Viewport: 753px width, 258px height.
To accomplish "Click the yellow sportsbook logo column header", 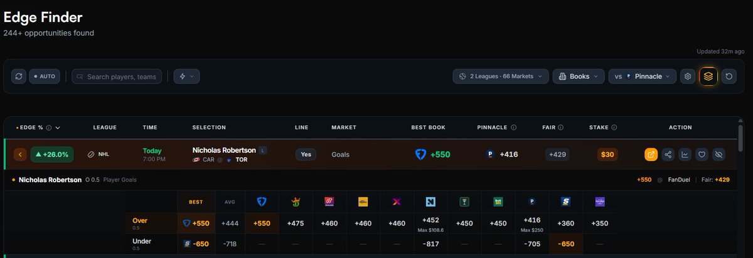I will coord(363,202).
